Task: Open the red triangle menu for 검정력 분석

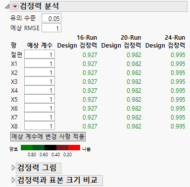Action: click(x=15, y=6)
